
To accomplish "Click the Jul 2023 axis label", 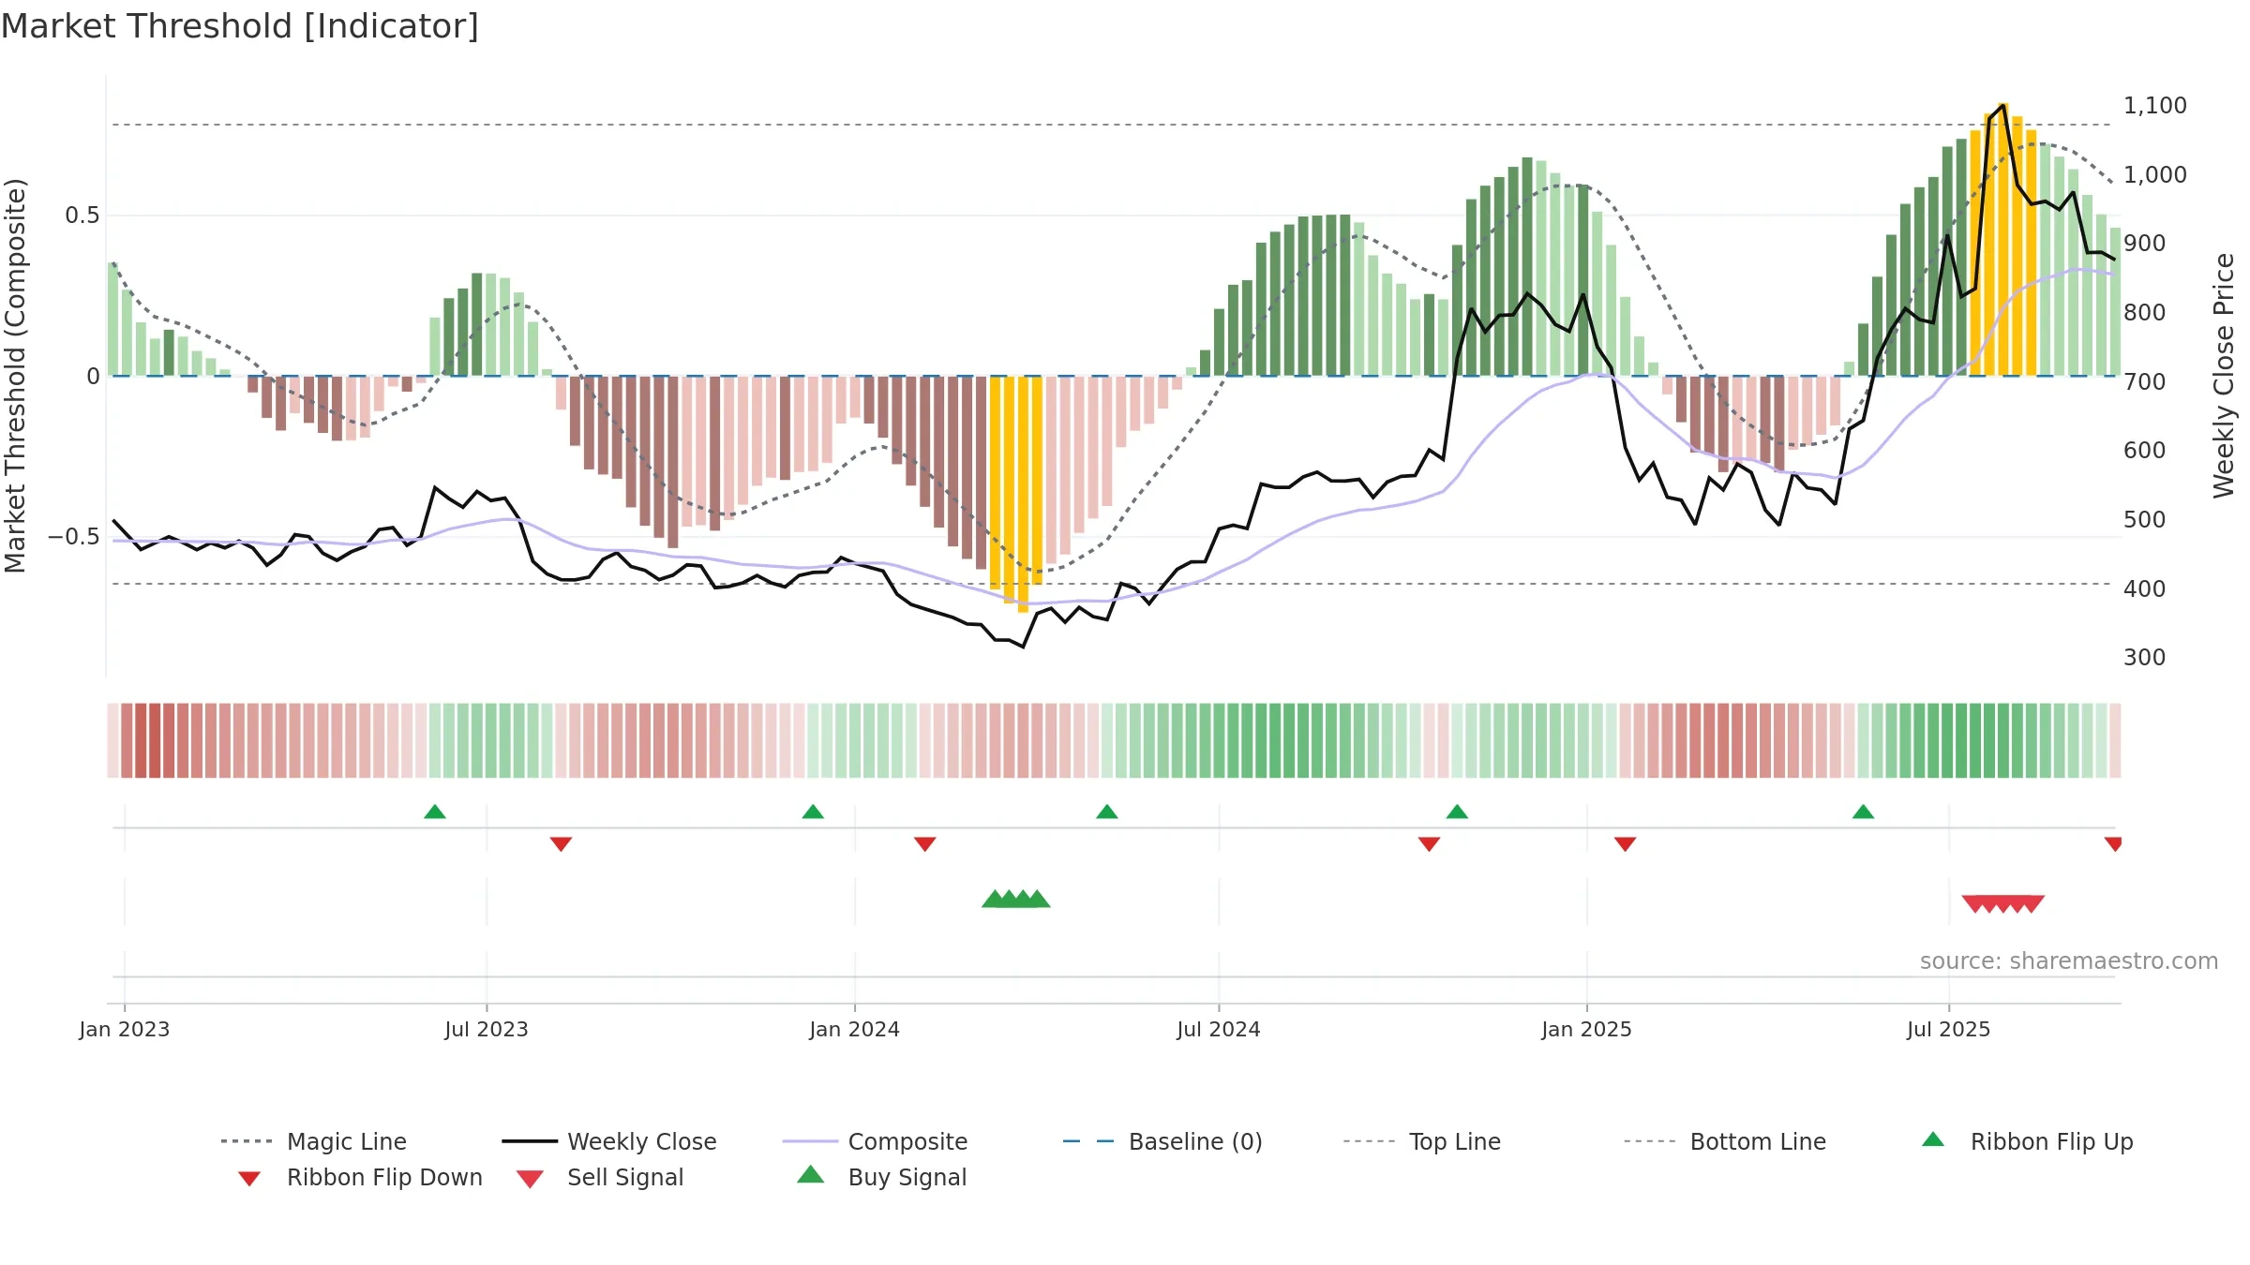I will point(487,1030).
